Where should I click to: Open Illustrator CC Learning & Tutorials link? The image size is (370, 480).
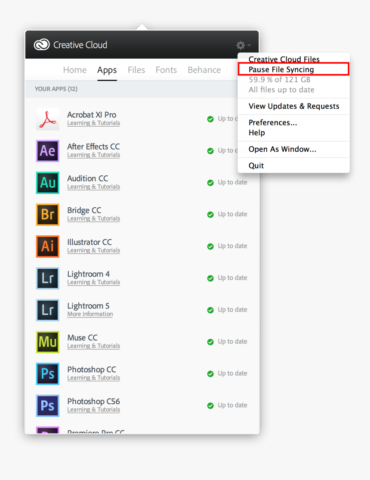click(93, 250)
